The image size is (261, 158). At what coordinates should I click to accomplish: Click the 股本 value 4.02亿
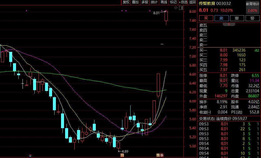[254, 102]
